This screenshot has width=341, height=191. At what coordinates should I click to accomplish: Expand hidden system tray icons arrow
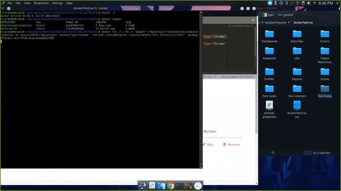click(314, 3)
